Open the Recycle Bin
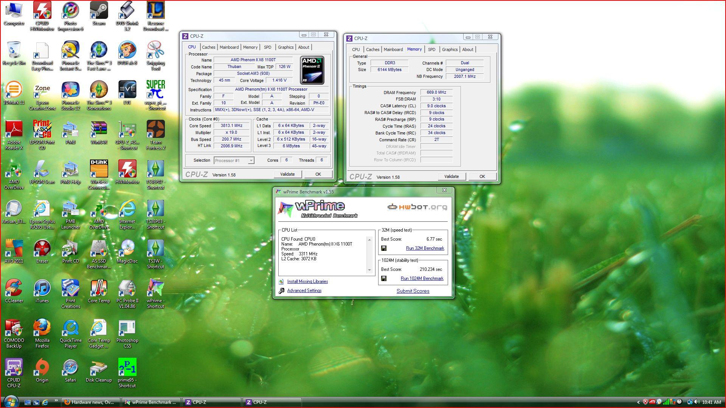Viewport: 726px width, 408px height. [x=14, y=53]
